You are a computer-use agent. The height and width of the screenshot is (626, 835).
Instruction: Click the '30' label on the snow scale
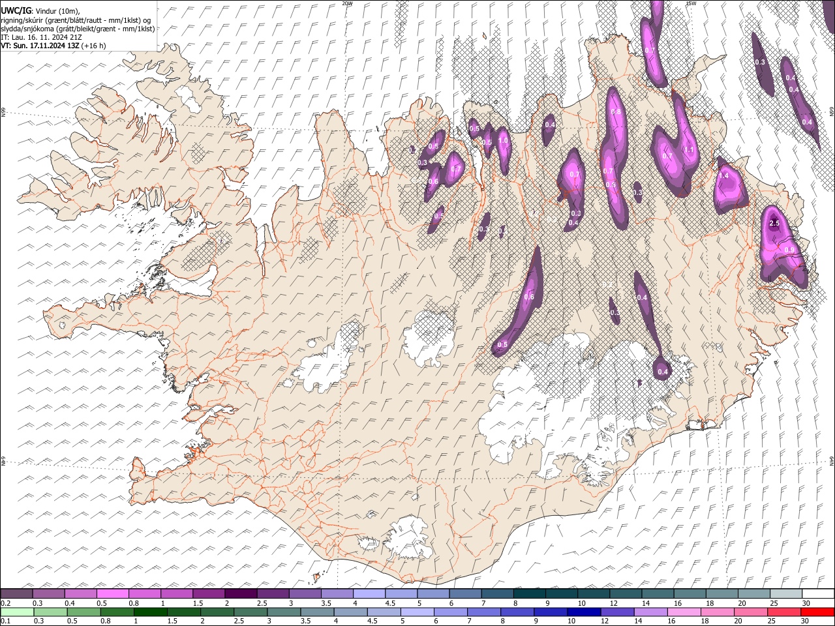click(x=806, y=603)
